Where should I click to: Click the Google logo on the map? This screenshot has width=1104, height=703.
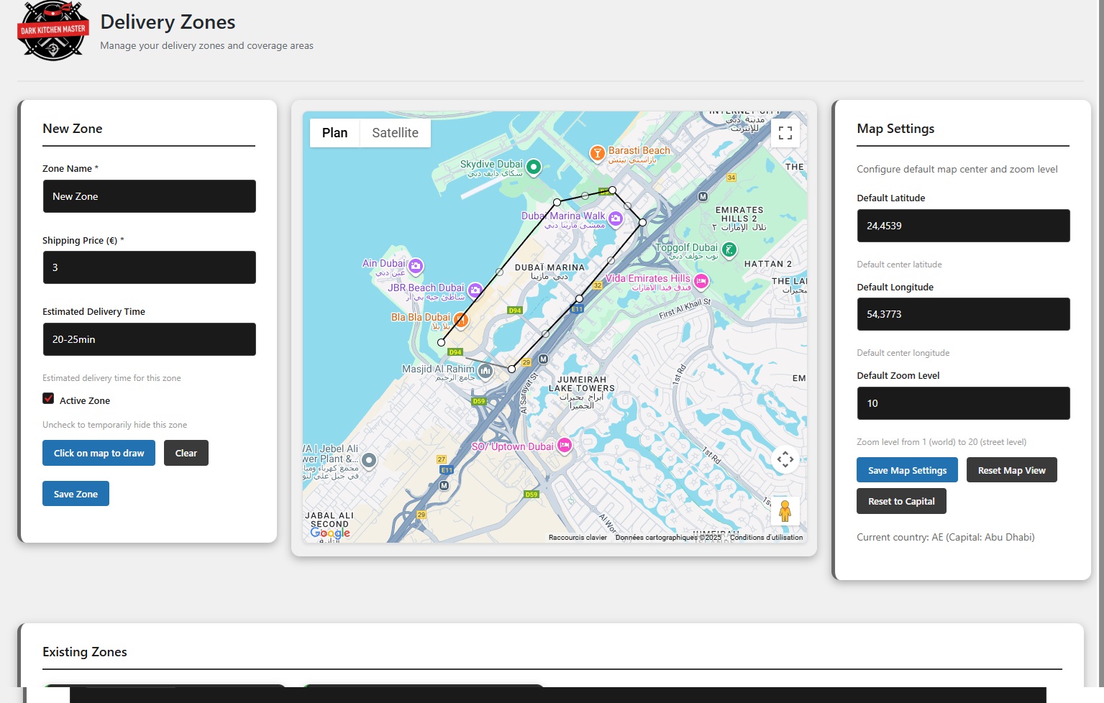[x=330, y=533]
